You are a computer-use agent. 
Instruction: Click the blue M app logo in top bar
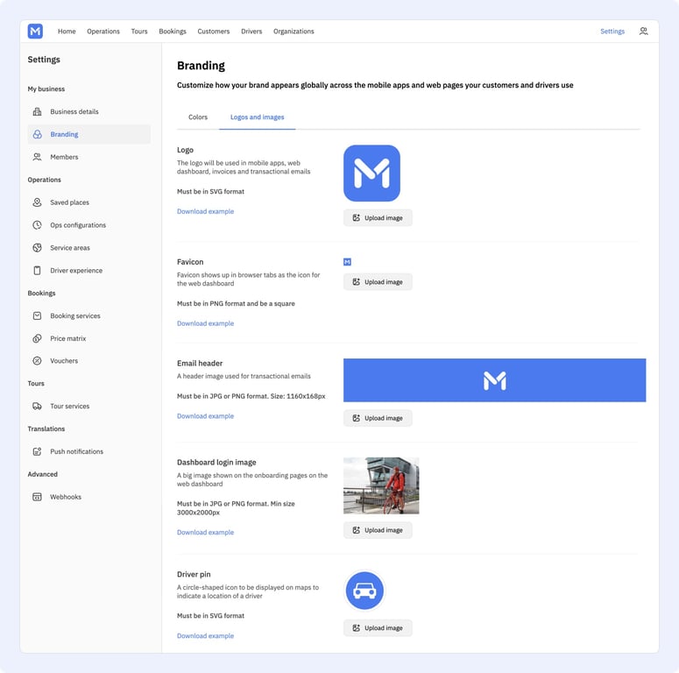click(x=35, y=32)
